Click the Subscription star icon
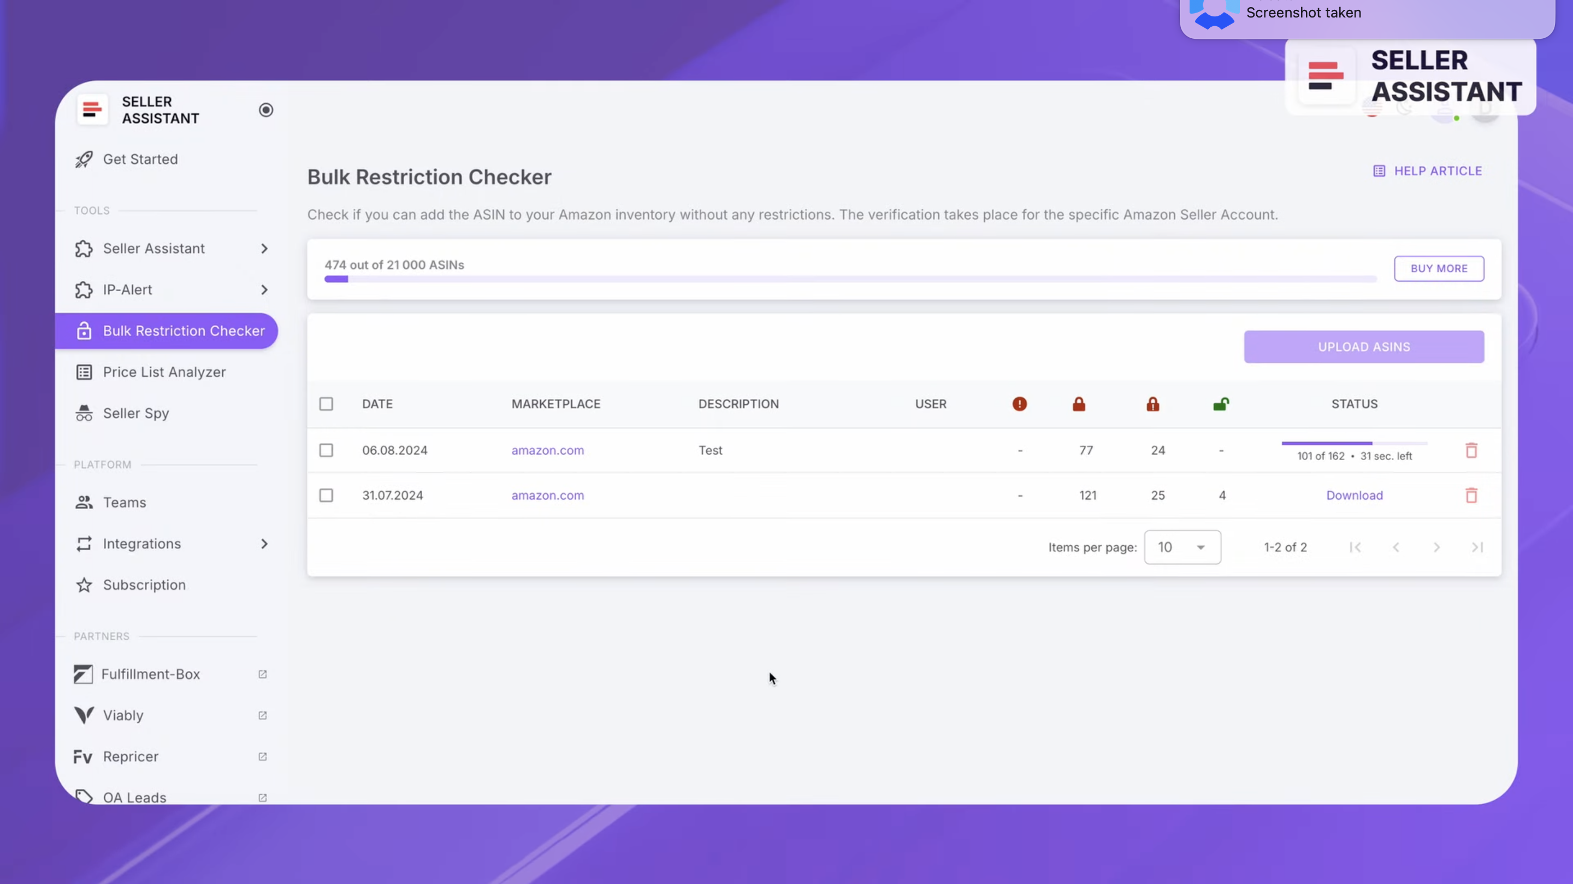Screen dimensions: 1573x884 [x=84, y=585]
